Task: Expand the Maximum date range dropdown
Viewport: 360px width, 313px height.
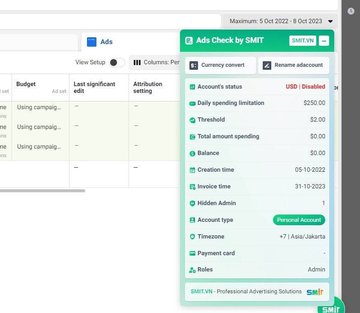Action: [280, 21]
